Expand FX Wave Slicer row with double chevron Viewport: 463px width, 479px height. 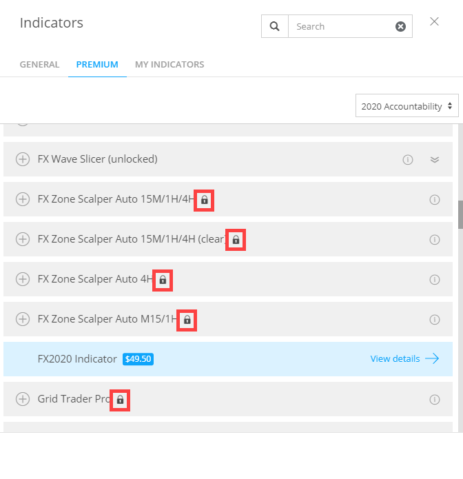tap(434, 159)
